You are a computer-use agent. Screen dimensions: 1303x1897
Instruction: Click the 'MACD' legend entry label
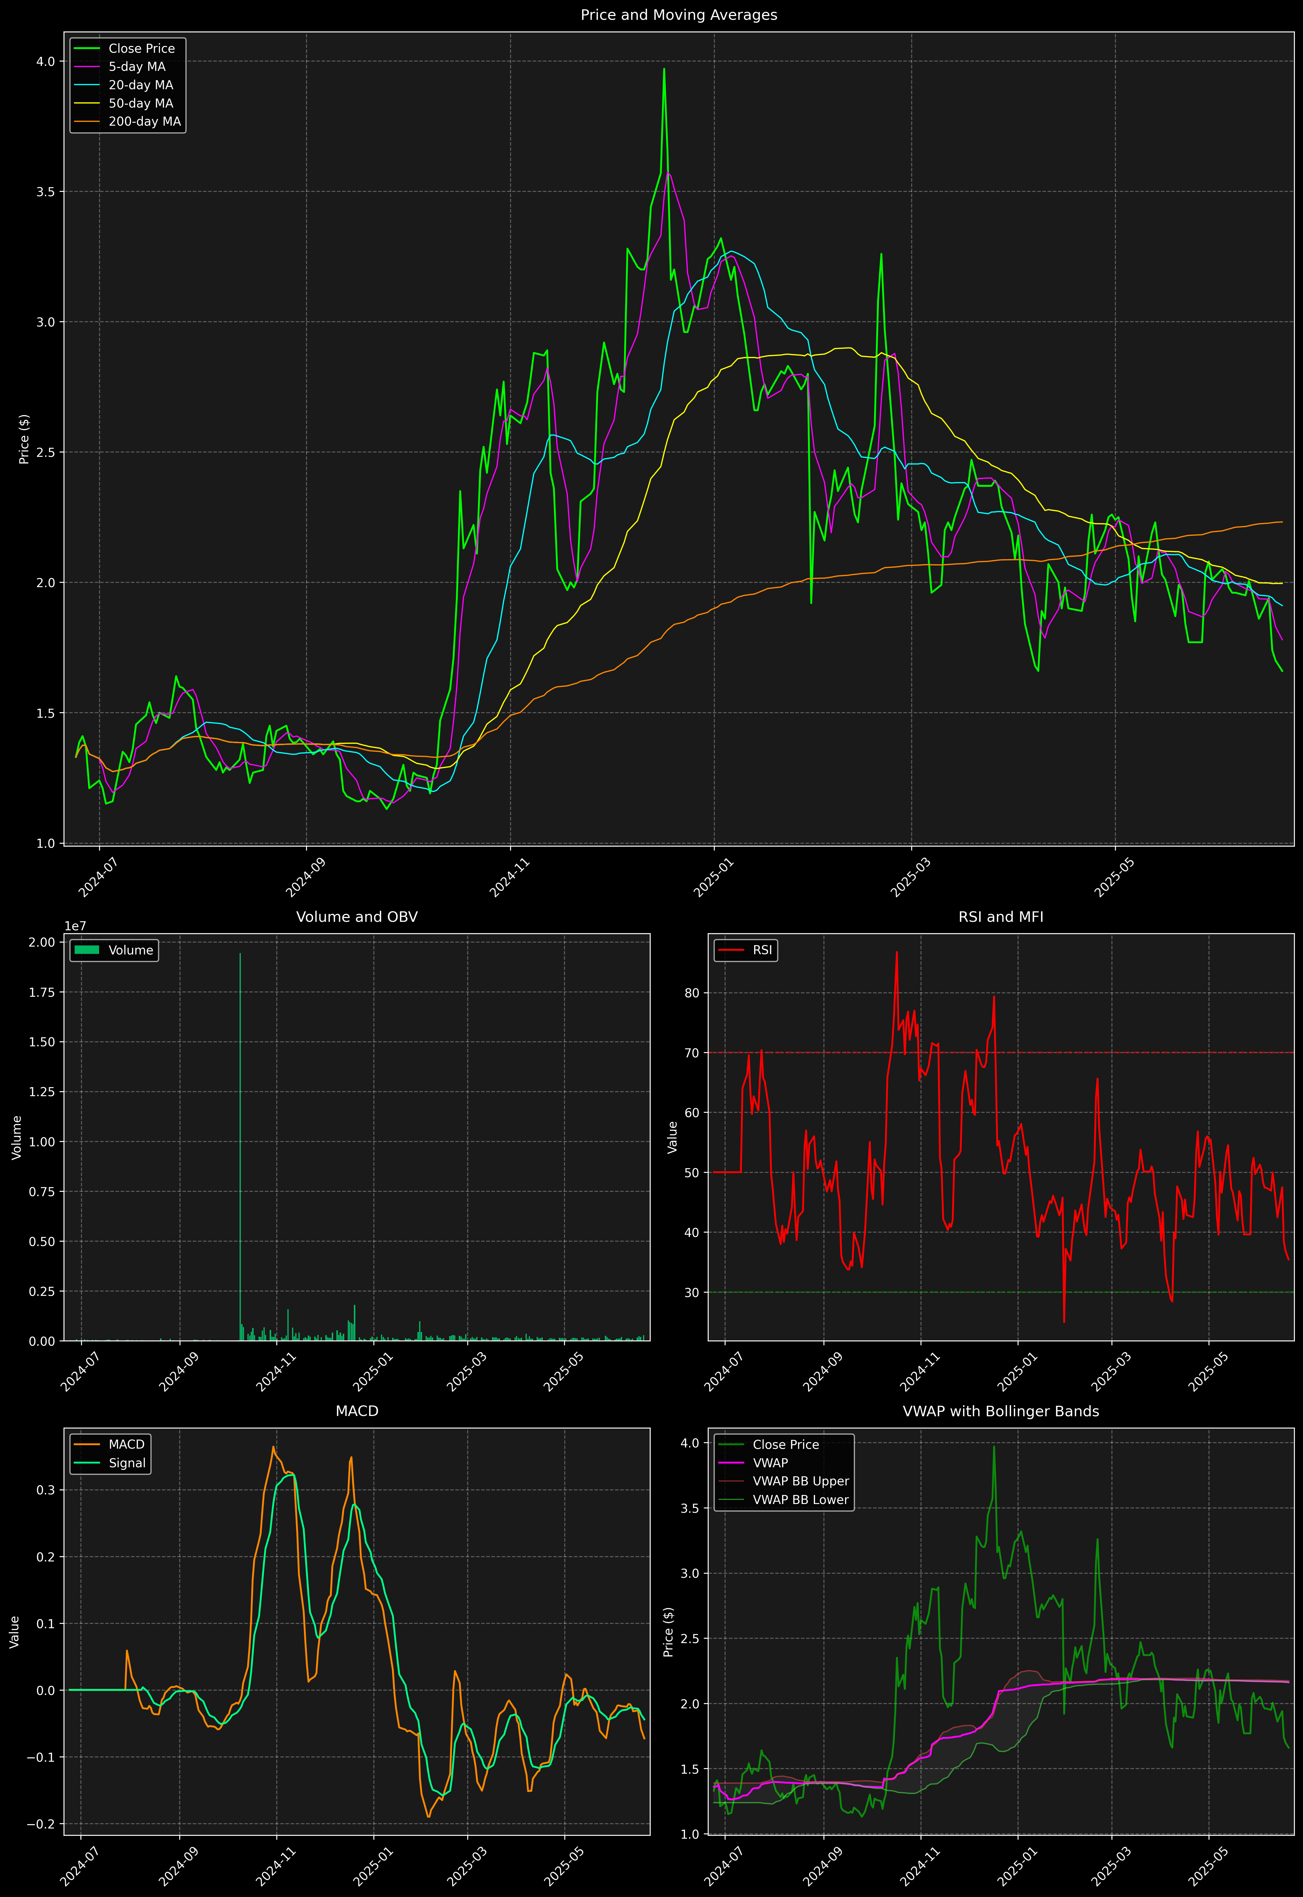pyautogui.click(x=127, y=1445)
